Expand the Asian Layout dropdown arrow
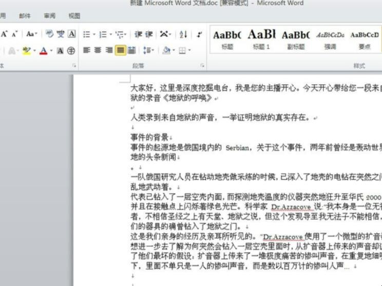Image resolution: width=382 pixels, height=286 pixels. click(x=170, y=34)
